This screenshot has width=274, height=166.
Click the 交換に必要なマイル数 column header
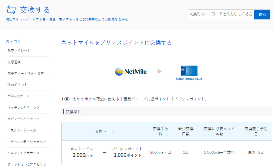(219, 131)
